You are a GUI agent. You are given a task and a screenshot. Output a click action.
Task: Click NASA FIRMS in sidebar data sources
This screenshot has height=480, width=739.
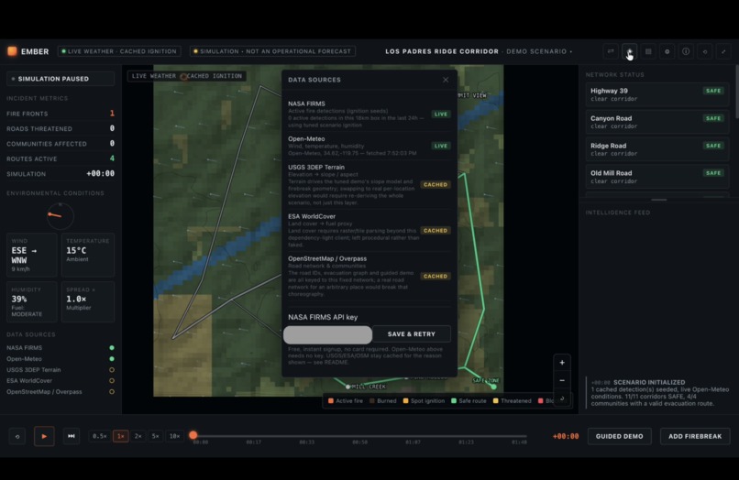tap(61, 348)
